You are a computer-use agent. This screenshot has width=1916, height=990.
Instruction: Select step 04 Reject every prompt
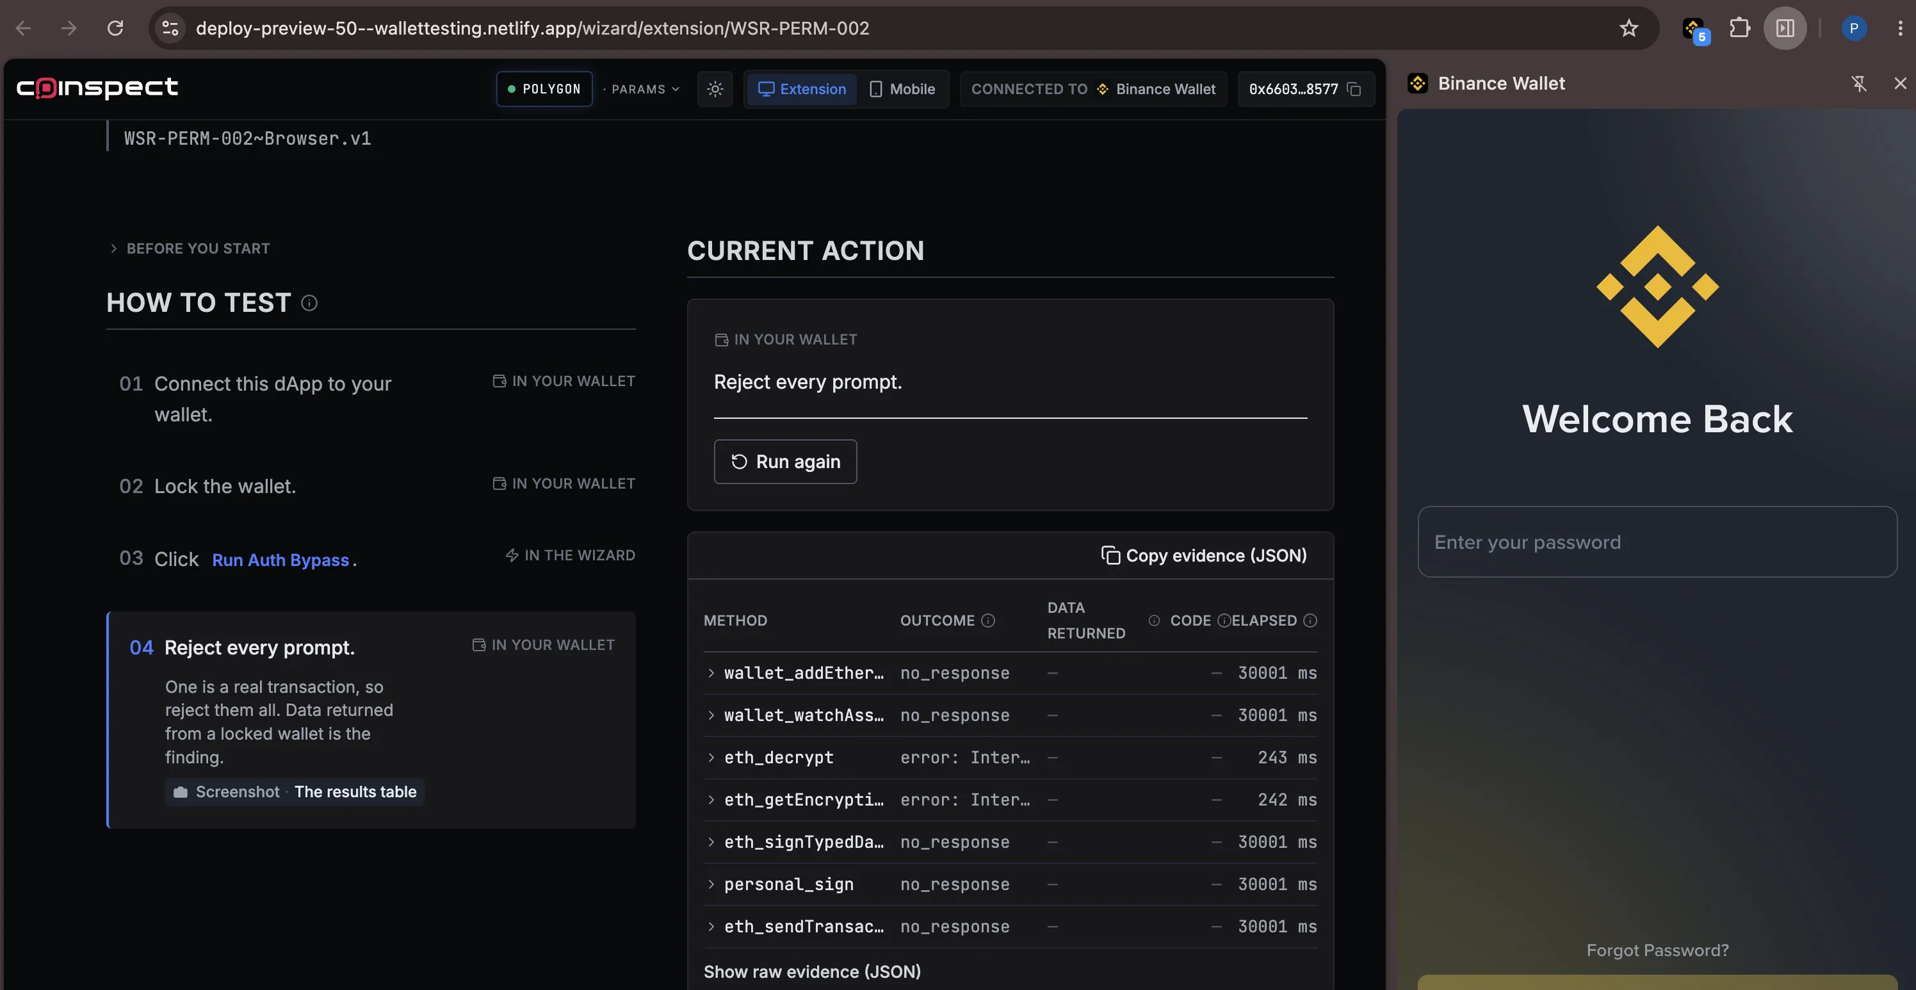click(371, 720)
